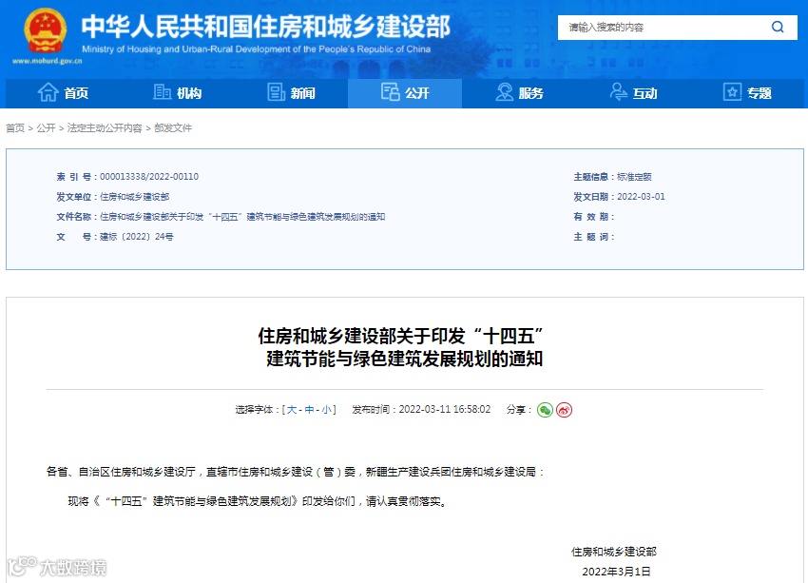Click the building icon beside 机构
The image size is (808, 583).
162,92
